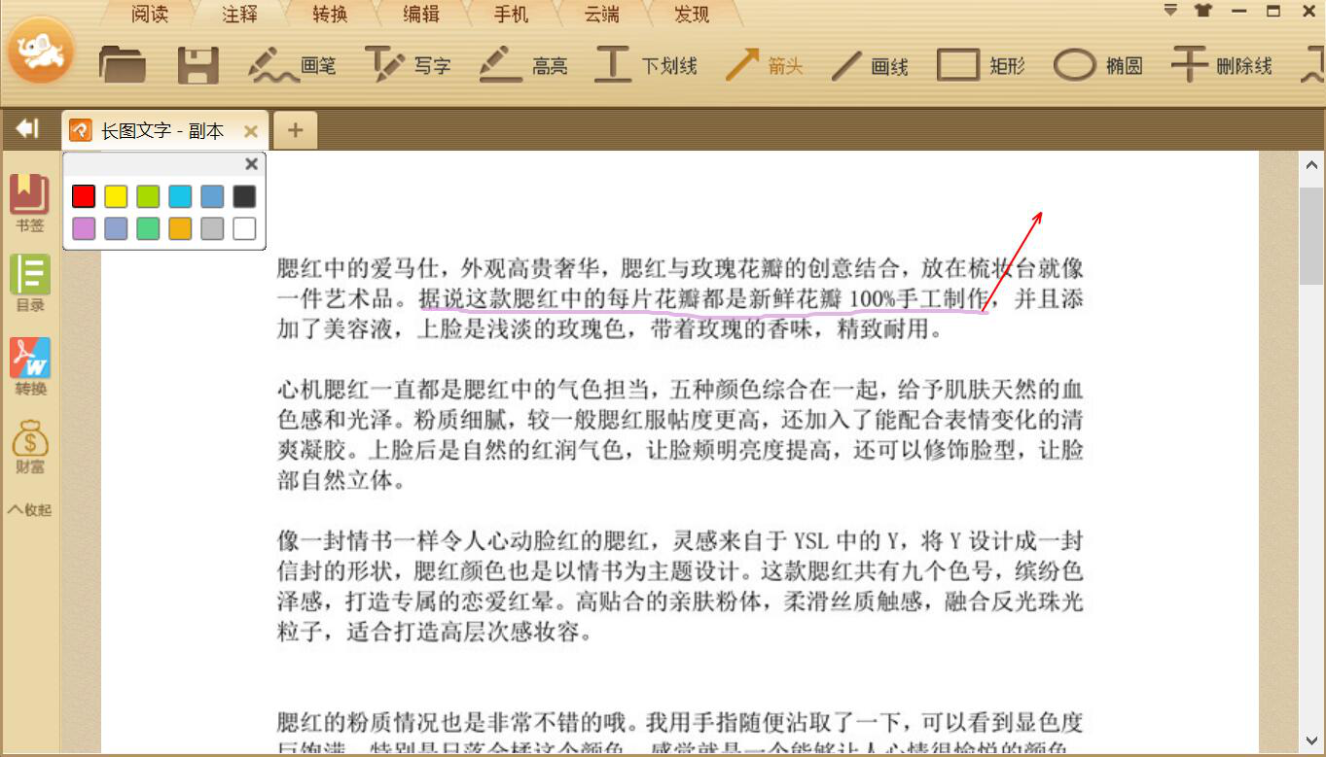Add a new tab with the plus button
The width and height of the screenshot is (1326, 757).
tap(296, 130)
